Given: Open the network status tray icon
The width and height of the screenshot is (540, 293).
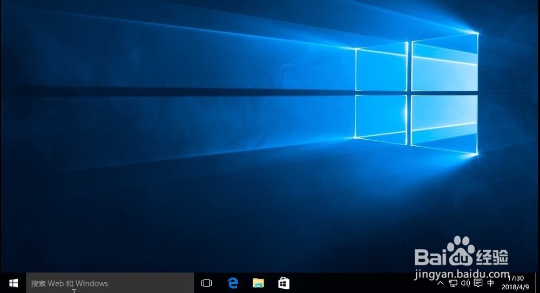Looking at the screenshot, I should pos(453,283).
